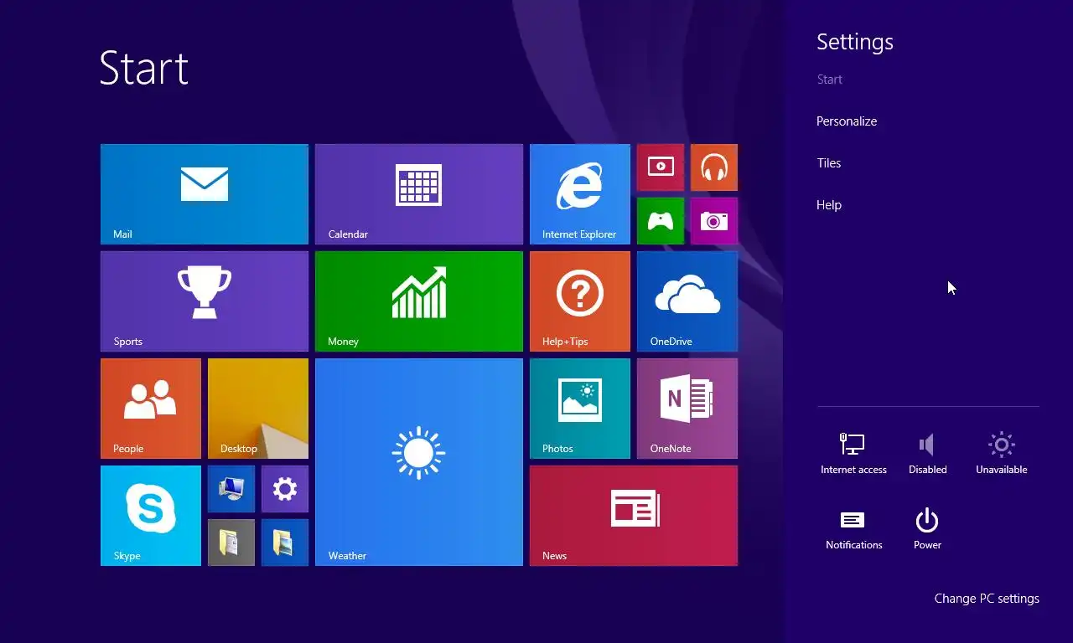Open the Mail tile

205,194
